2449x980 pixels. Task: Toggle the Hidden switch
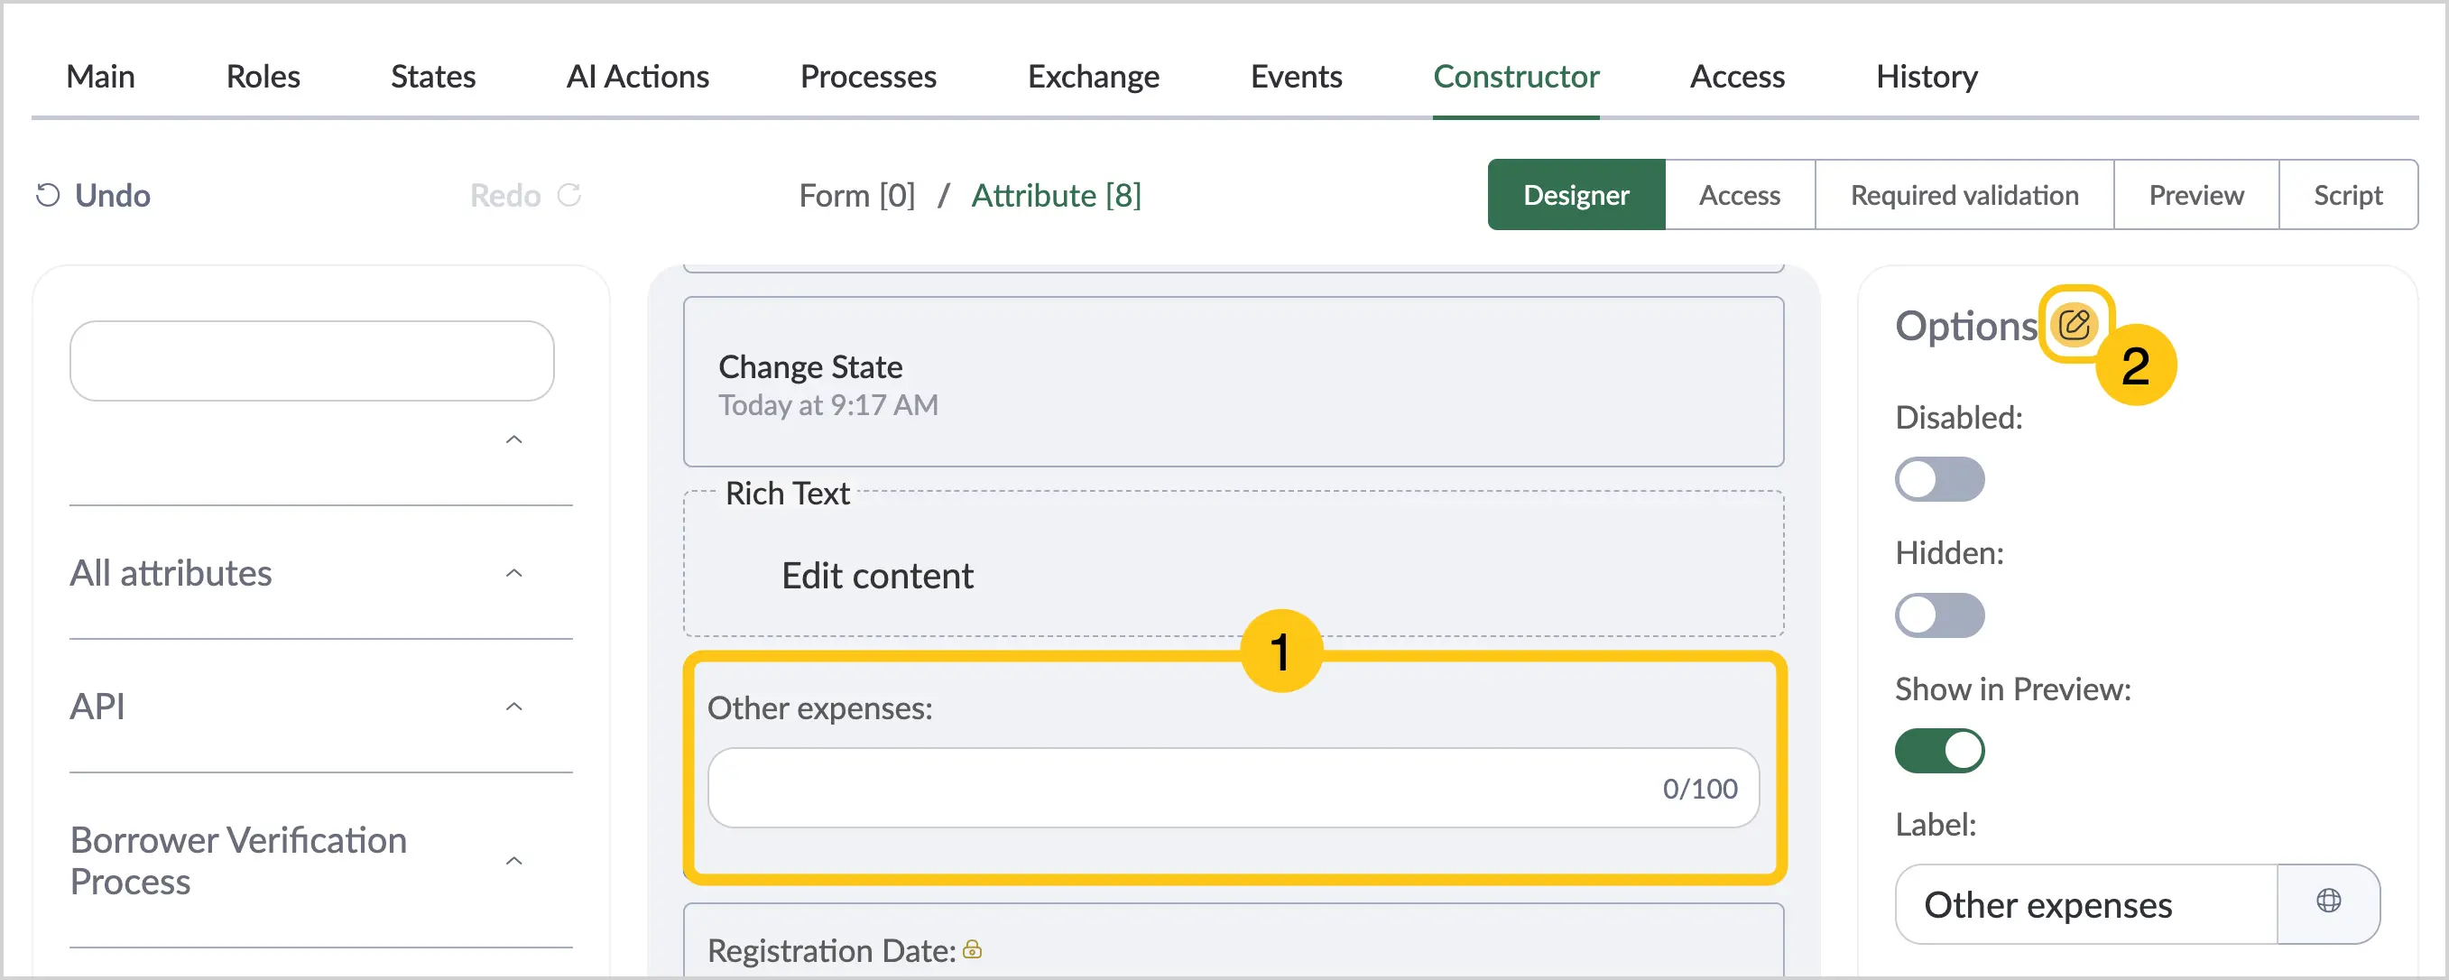pyautogui.click(x=1939, y=615)
